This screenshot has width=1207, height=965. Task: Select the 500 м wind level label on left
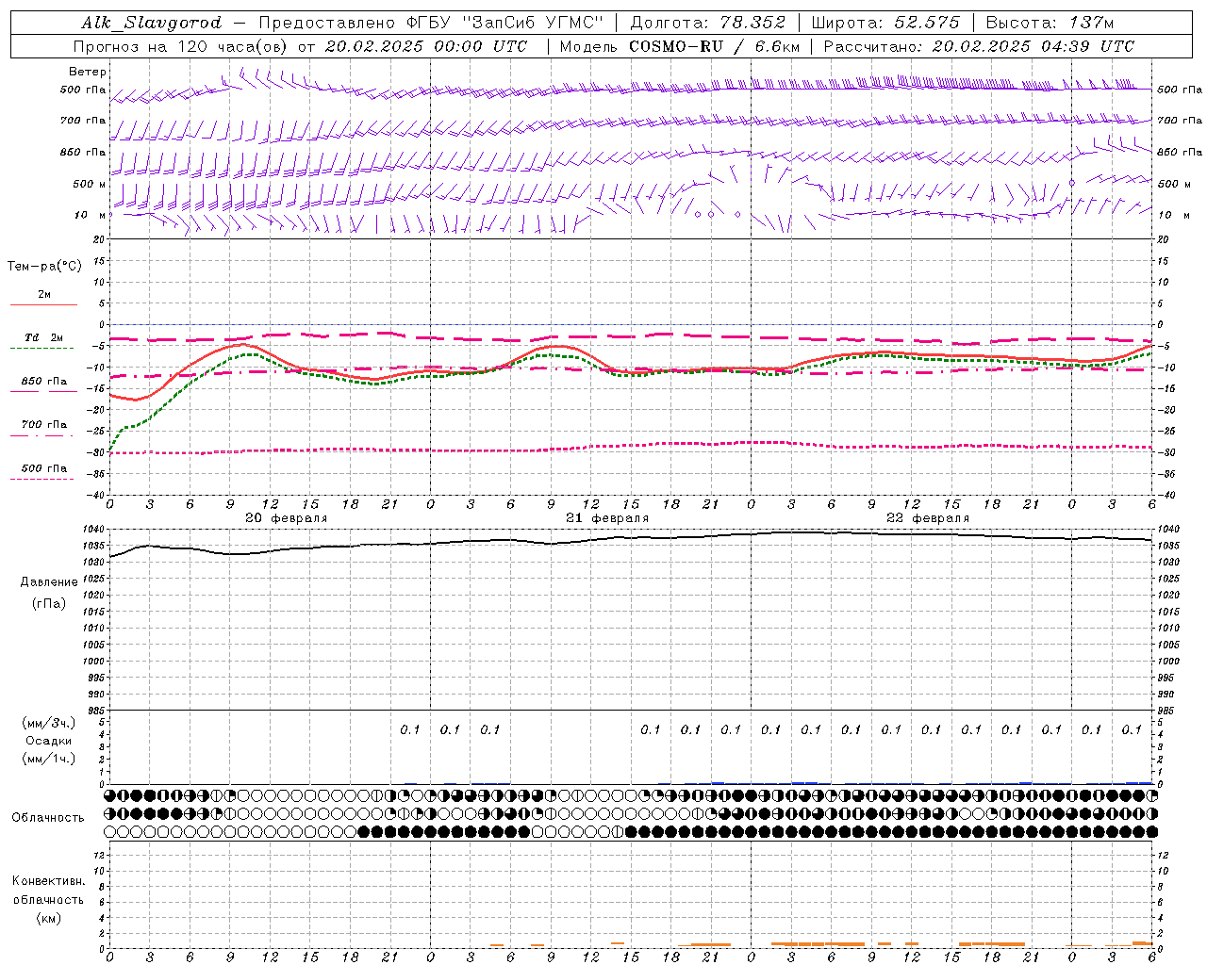click(90, 184)
